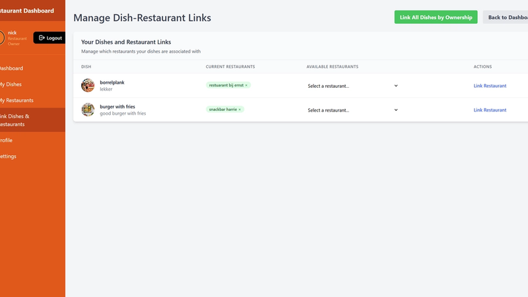
Task: Click Your Dishes and Restaurant Links heading
Action: 126,42
